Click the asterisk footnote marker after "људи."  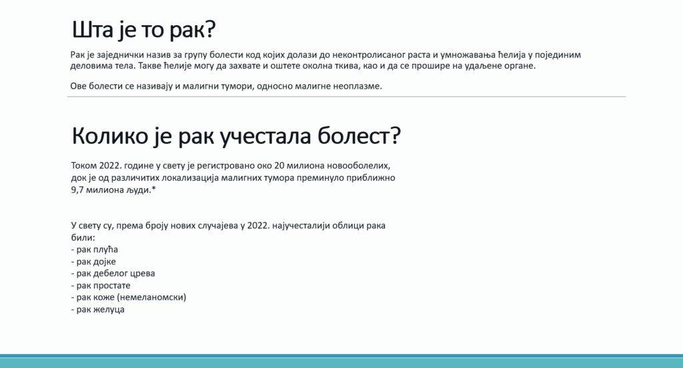[x=153, y=189]
